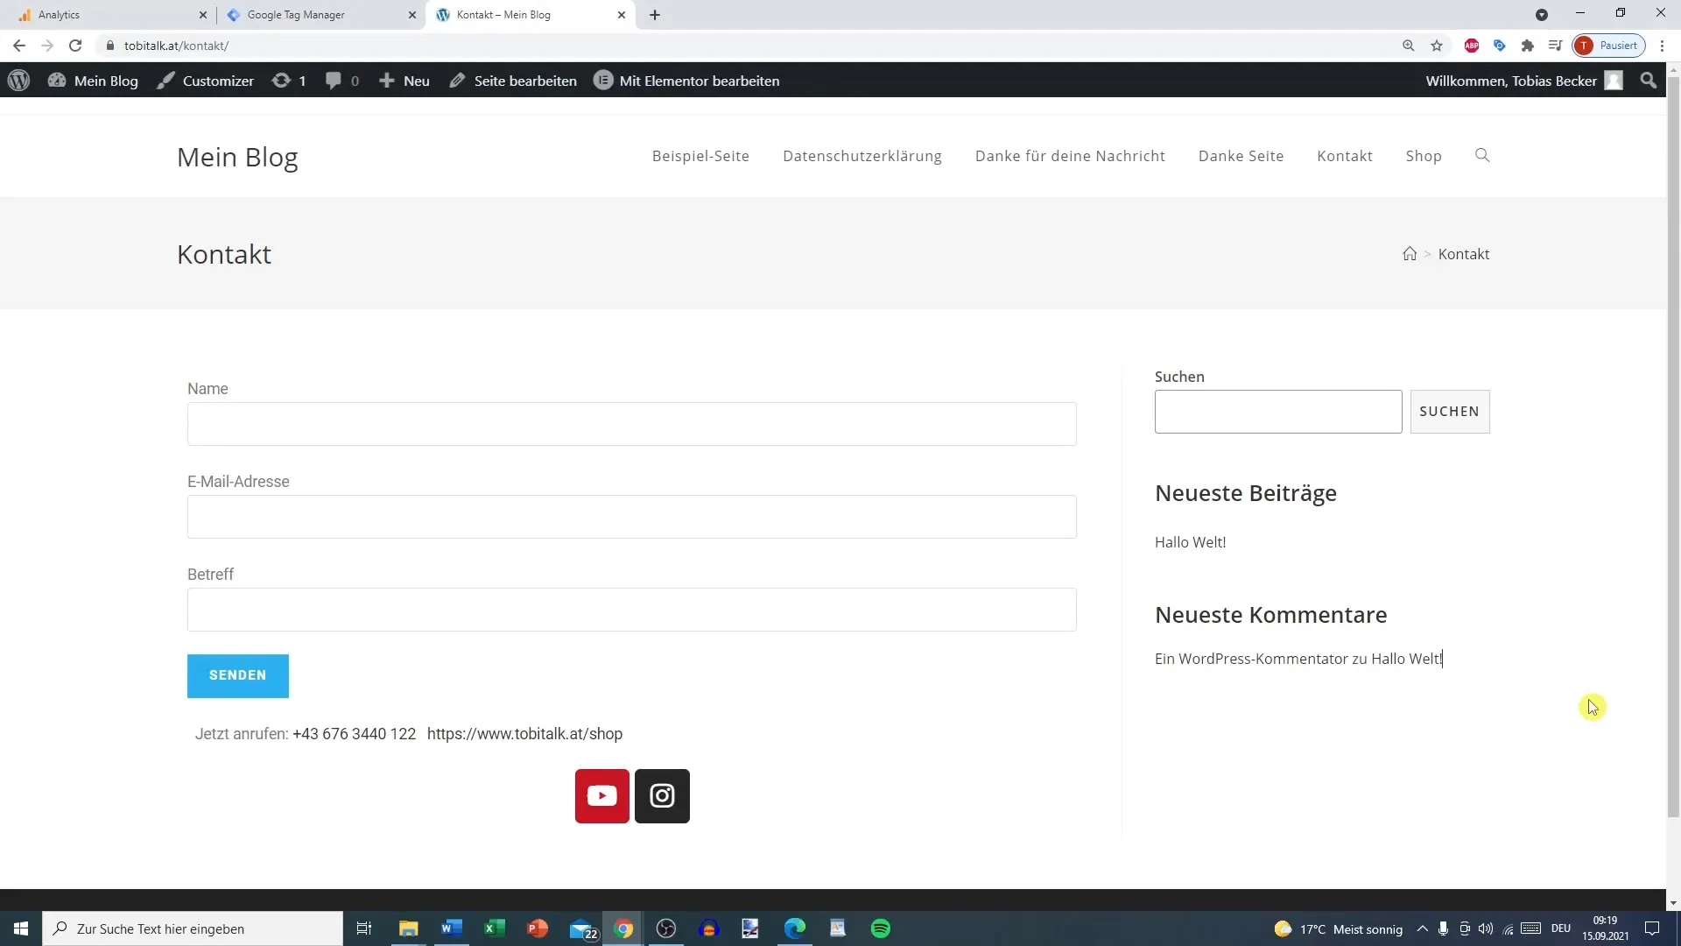The height and width of the screenshot is (946, 1681).
Task: Open the Windows Start menu
Action: 21,928
